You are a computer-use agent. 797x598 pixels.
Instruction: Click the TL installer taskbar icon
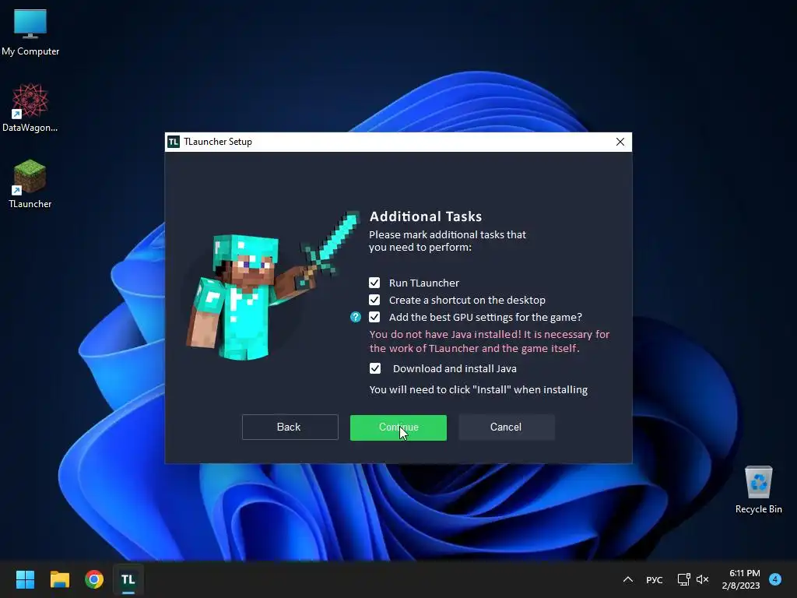(x=128, y=579)
